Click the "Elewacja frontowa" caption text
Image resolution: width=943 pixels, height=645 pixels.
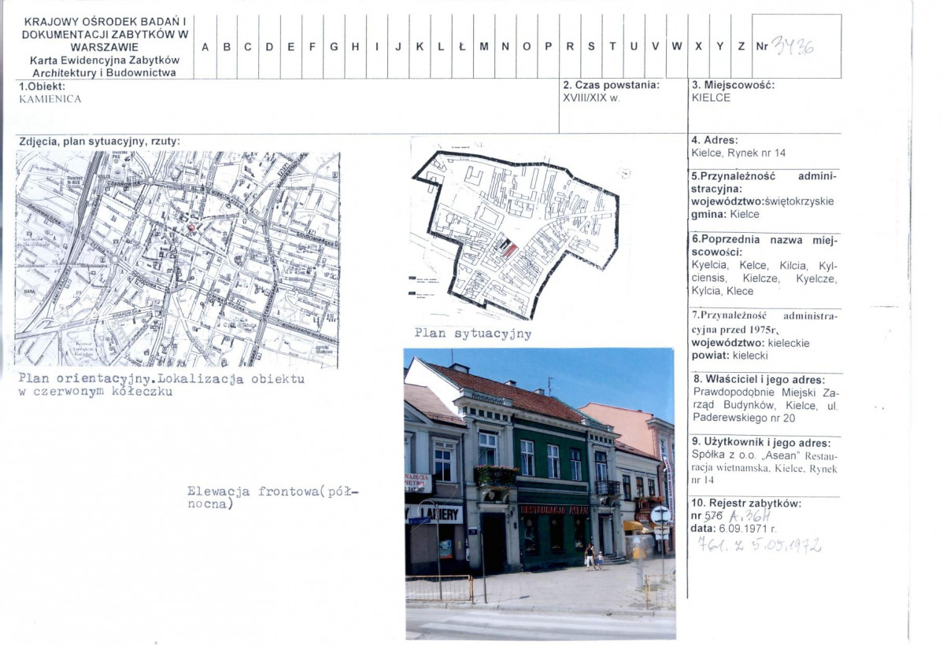click(272, 497)
